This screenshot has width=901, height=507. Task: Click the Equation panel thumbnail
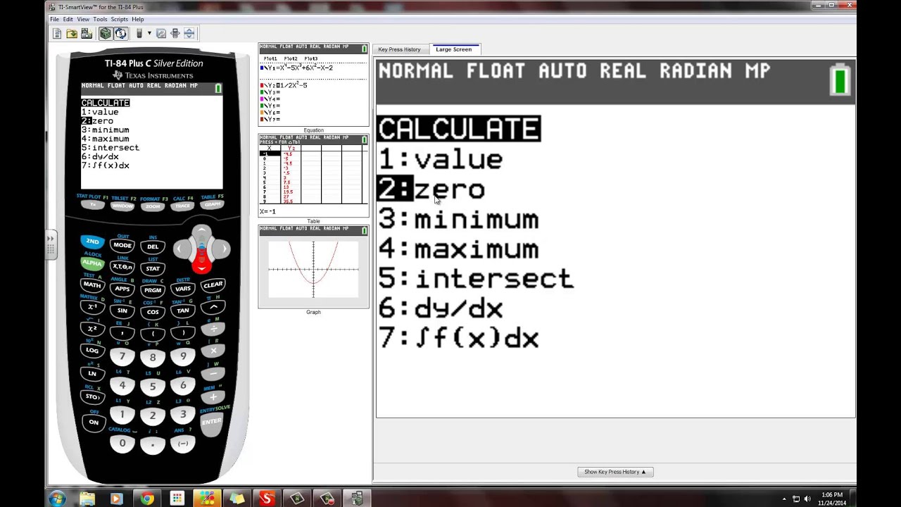tap(313, 84)
